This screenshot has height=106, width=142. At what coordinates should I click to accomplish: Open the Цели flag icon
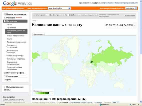click(5, 80)
